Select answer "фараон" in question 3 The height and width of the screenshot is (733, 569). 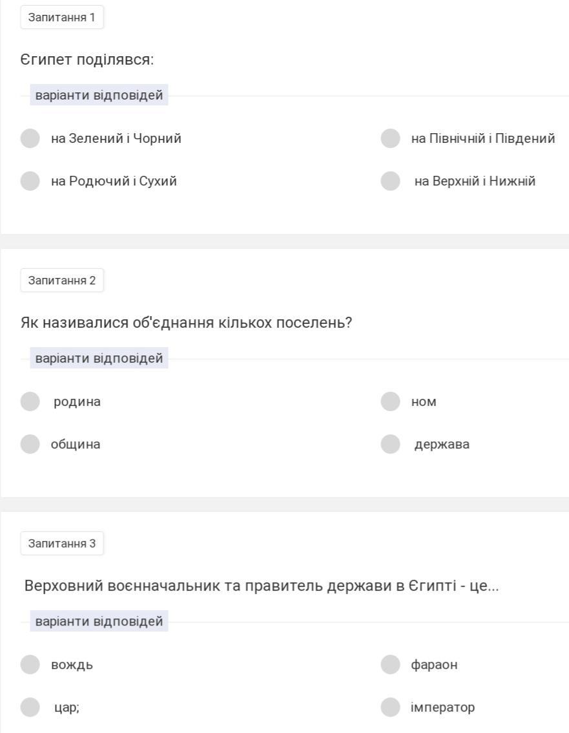point(390,664)
